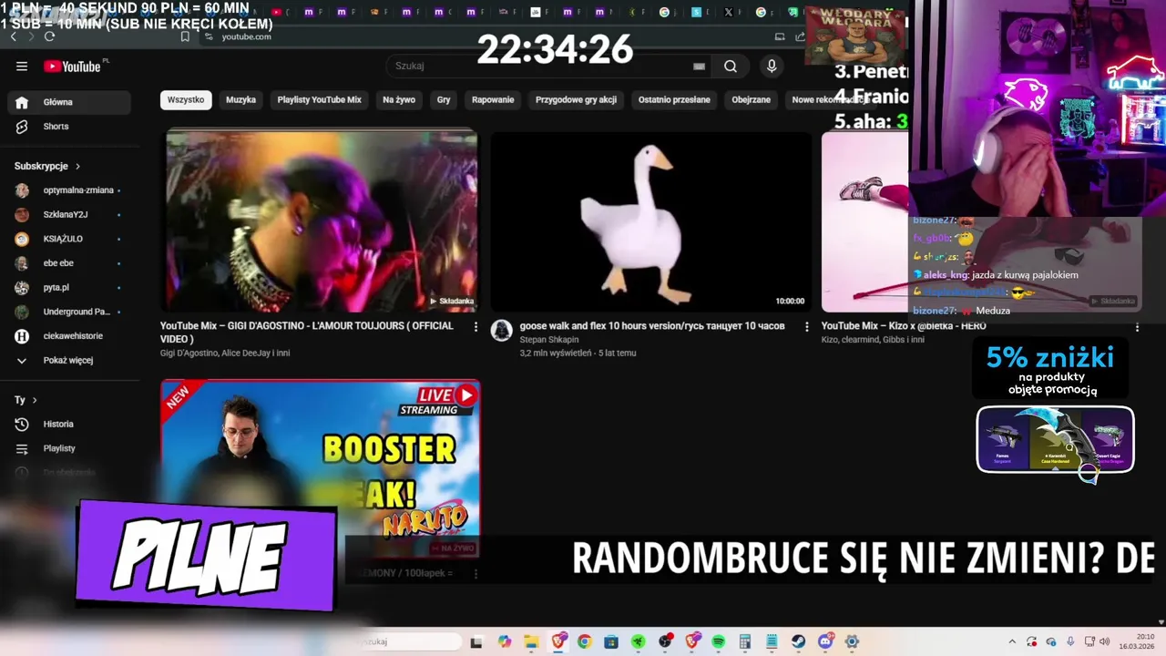
Task: Open SzklanaY2J subscription channel
Action: point(69,214)
